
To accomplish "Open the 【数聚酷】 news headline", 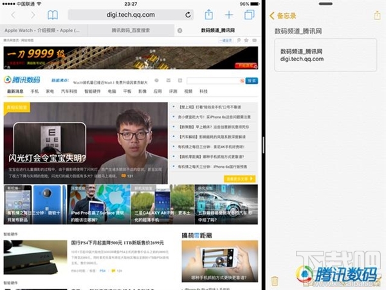I will coord(214,127).
